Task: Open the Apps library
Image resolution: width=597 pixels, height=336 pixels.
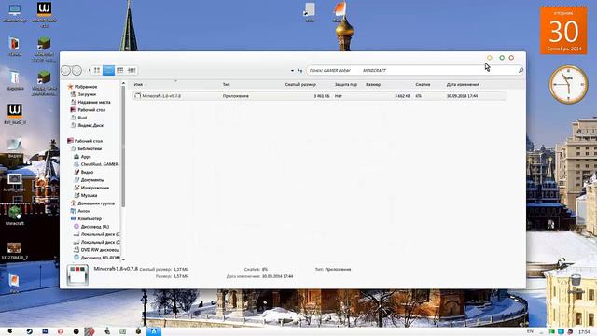Action: [86, 157]
